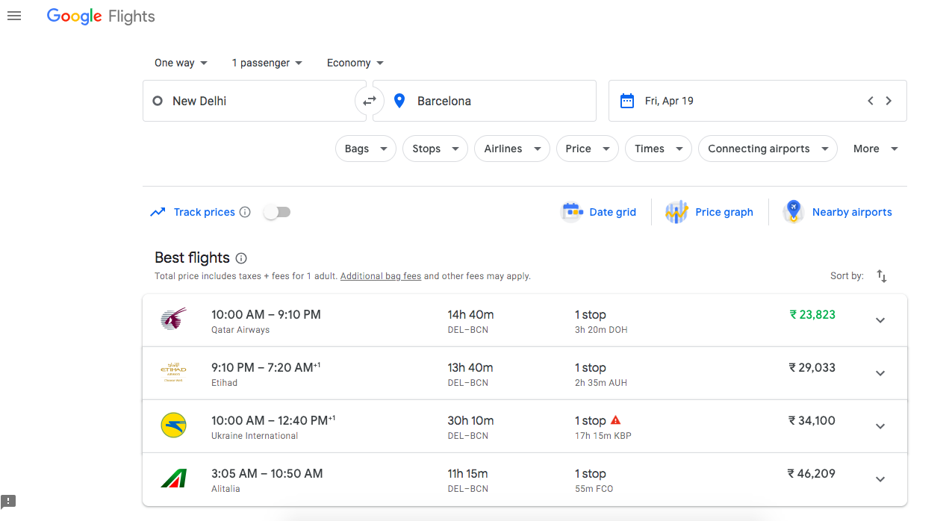
Task: Go to next date arrow
Action: coord(889,101)
